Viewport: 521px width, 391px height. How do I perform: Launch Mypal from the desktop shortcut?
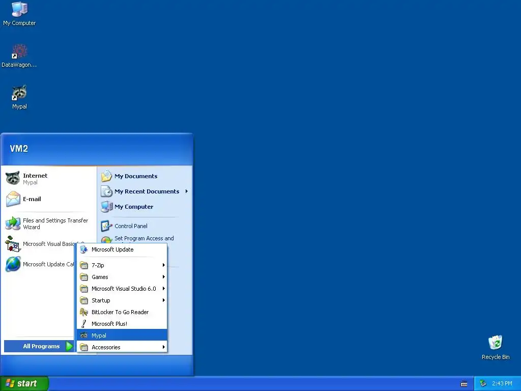point(19,97)
